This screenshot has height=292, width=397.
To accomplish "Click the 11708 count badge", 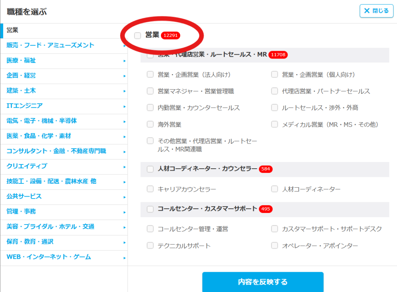I will point(278,55).
